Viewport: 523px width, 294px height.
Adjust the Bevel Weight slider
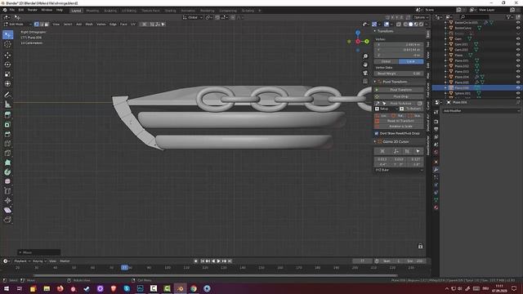[399, 73]
